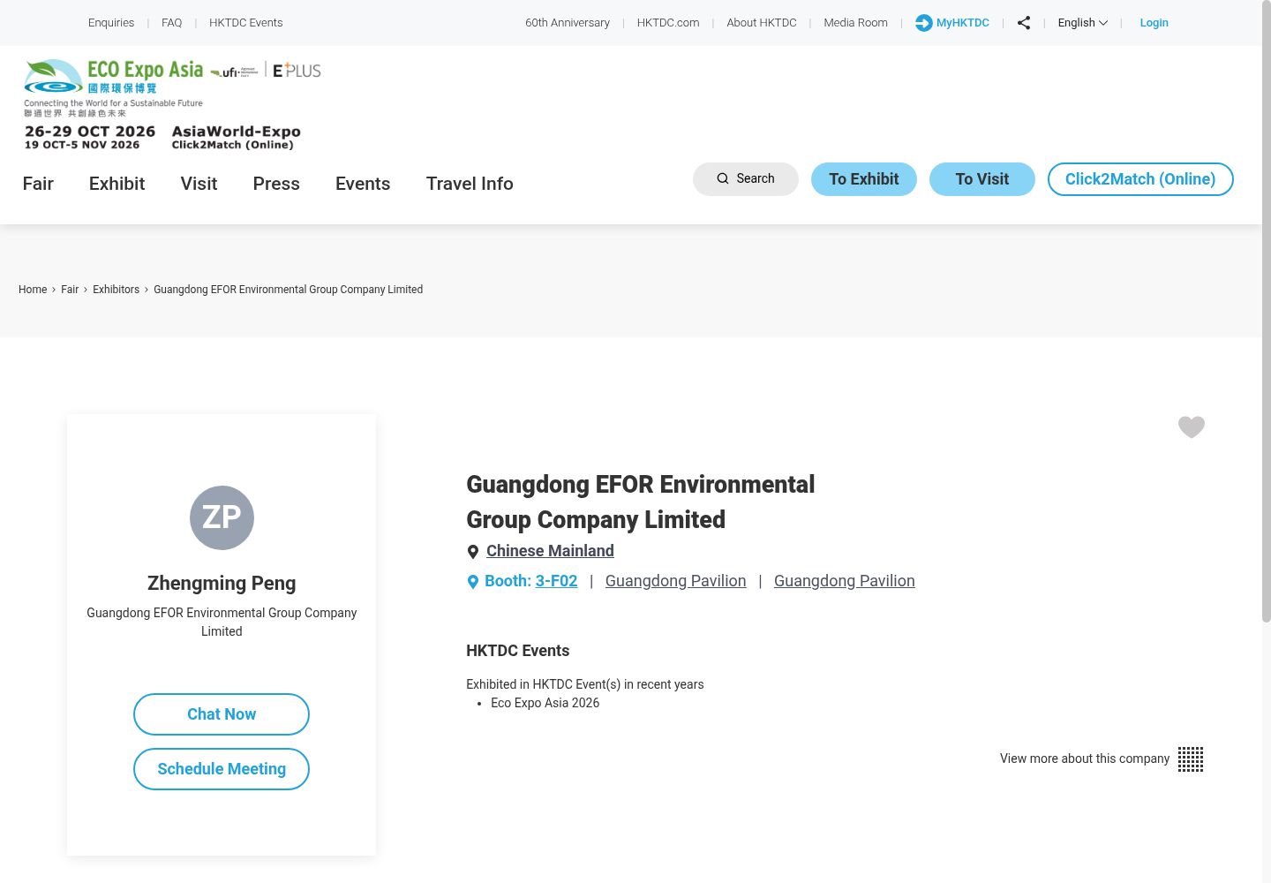The width and height of the screenshot is (1271, 883).
Task: Open the Media Room link
Action: pyautogui.click(x=855, y=23)
